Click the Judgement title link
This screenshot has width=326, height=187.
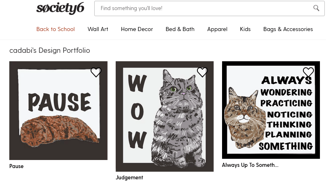[x=129, y=177]
